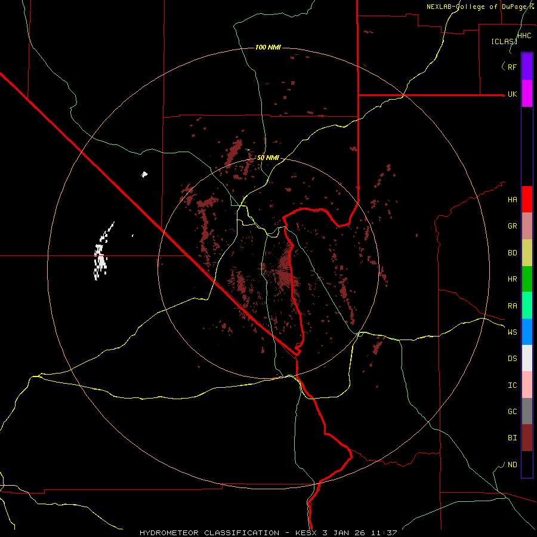The image size is (537, 537).
Task: Click the 'WS' legend label
Action: [x=512, y=332]
